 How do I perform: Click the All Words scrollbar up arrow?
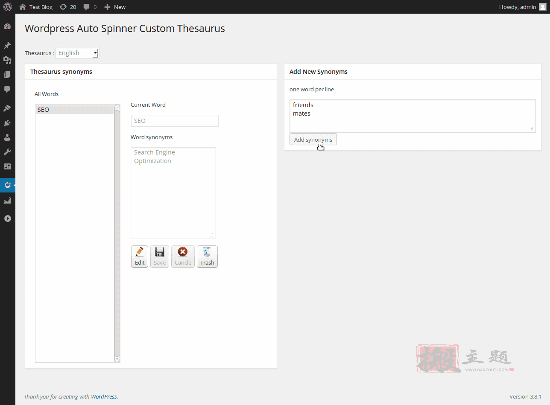click(117, 107)
